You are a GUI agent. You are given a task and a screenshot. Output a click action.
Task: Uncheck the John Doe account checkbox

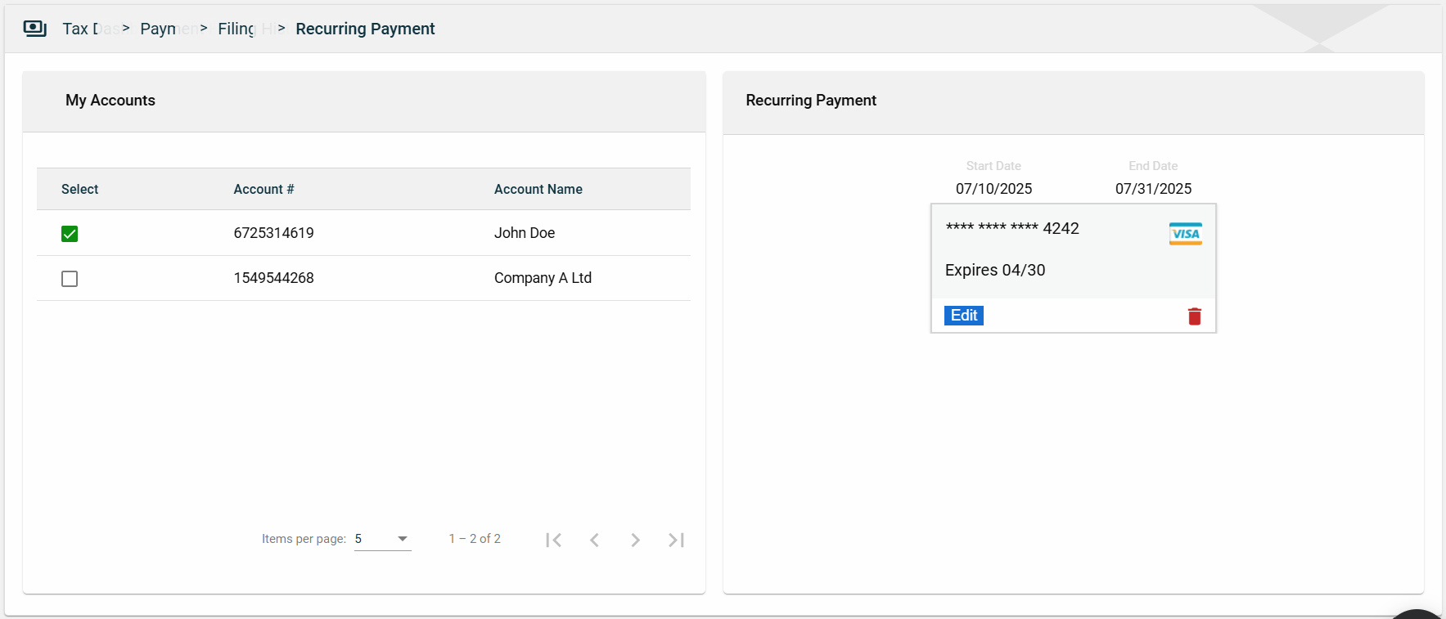[x=70, y=234]
